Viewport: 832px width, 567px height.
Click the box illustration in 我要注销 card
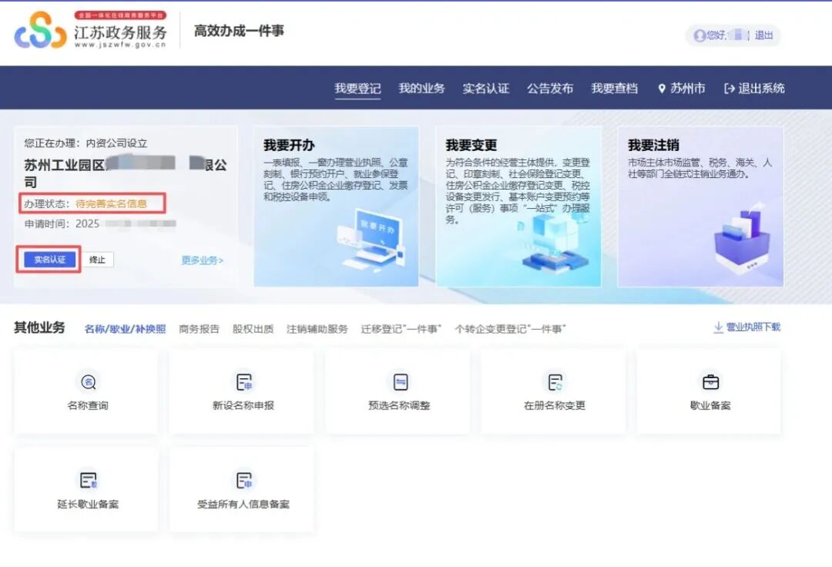pyautogui.click(x=742, y=239)
